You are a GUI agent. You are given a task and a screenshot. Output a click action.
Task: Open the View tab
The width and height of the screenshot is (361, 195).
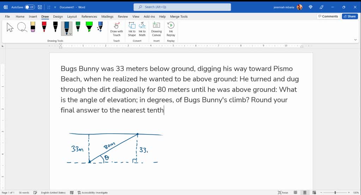tap(136, 17)
